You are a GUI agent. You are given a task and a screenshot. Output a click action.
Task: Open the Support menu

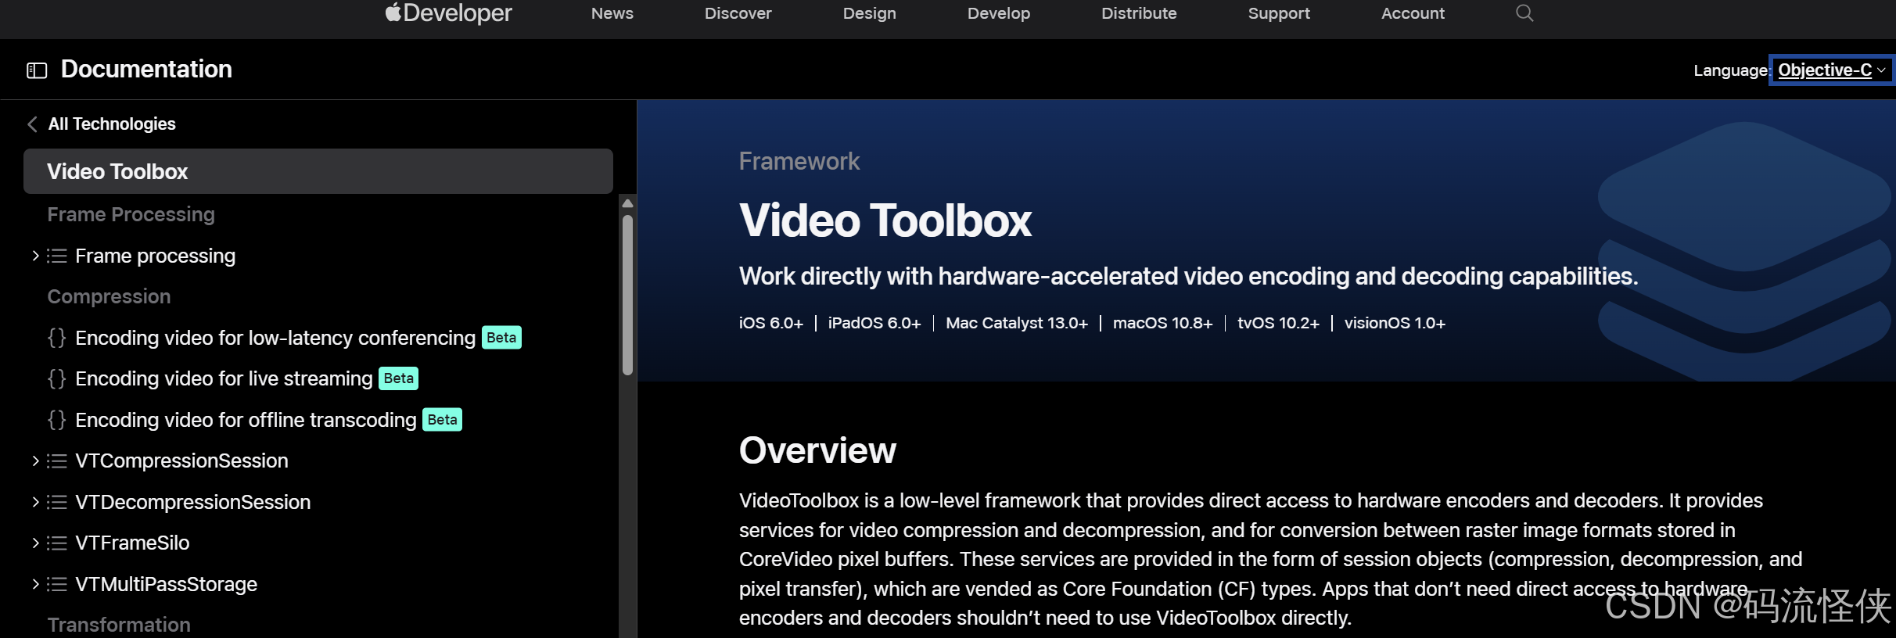click(x=1278, y=13)
